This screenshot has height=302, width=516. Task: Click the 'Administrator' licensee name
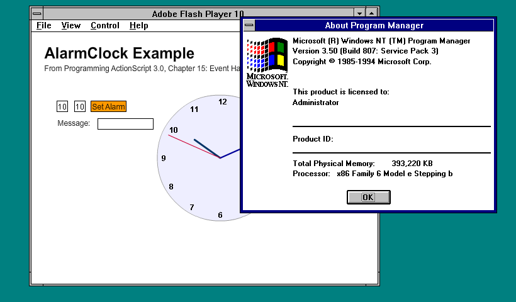tap(316, 103)
